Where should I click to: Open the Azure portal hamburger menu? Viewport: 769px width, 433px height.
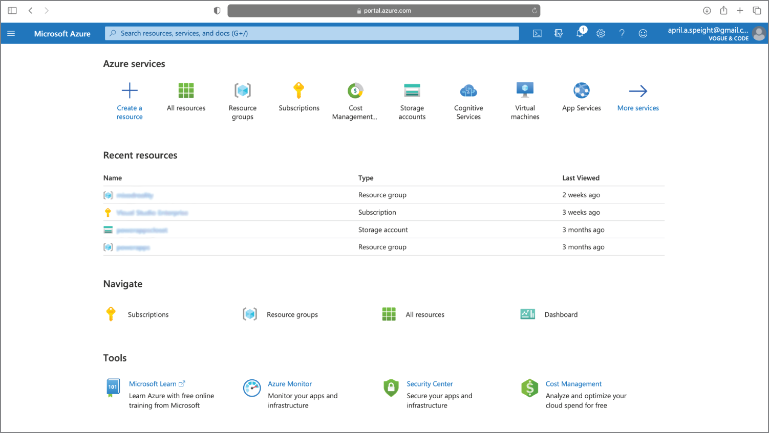coord(11,34)
